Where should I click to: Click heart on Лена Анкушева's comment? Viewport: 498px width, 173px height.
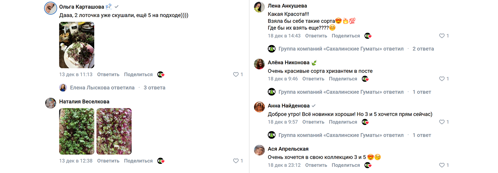(x=442, y=36)
